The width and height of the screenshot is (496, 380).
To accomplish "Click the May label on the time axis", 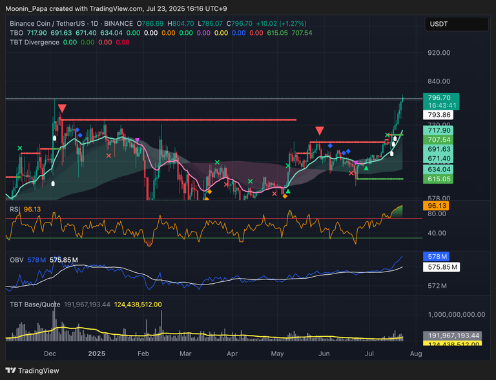I will (x=277, y=354).
